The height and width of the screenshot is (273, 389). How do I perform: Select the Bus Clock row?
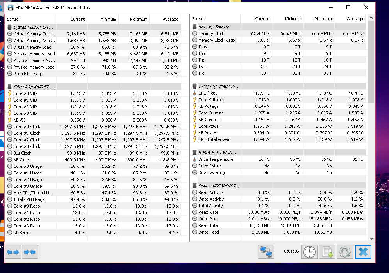(x=93, y=153)
